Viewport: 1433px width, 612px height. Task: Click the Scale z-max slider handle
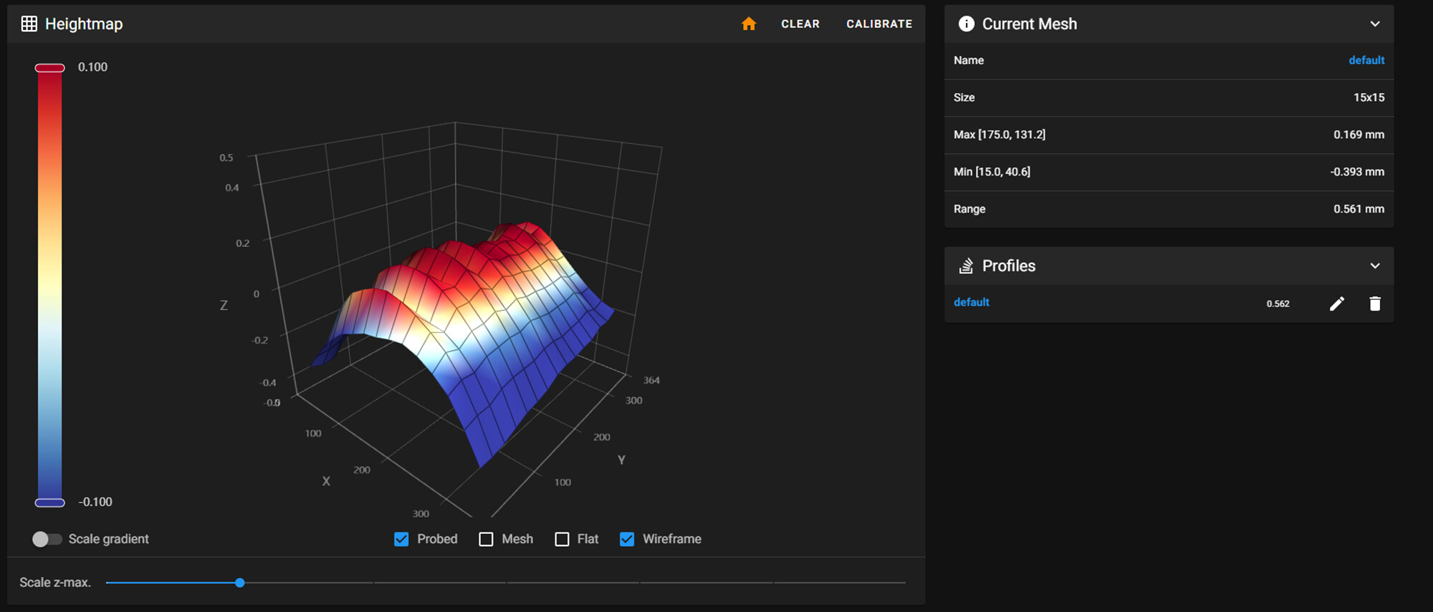pyautogui.click(x=240, y=583)
